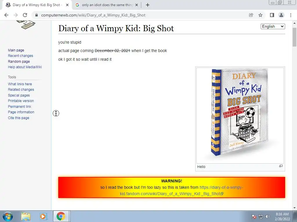Share this page via share icon

[251, 15]
